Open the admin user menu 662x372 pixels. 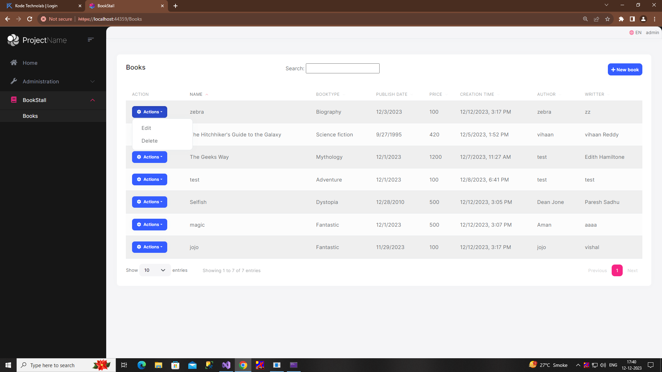[652, 33]
